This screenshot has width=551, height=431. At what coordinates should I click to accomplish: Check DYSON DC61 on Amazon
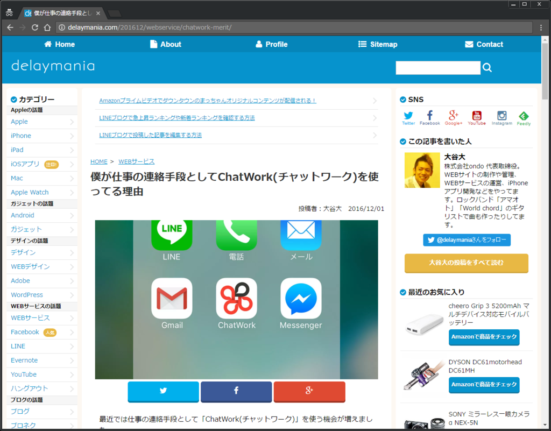[x=484, y=385]
